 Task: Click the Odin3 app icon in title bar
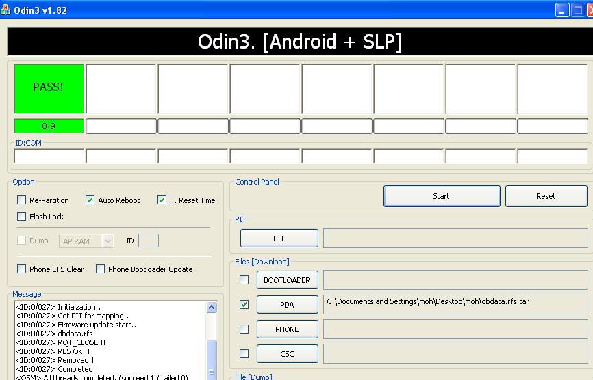[5, 10]
